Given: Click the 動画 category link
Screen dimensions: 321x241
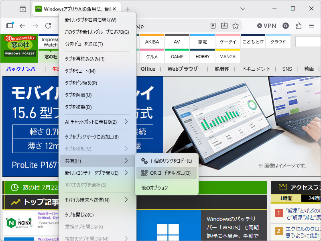Looking at the screenshot, I should (x=309, y=69).
